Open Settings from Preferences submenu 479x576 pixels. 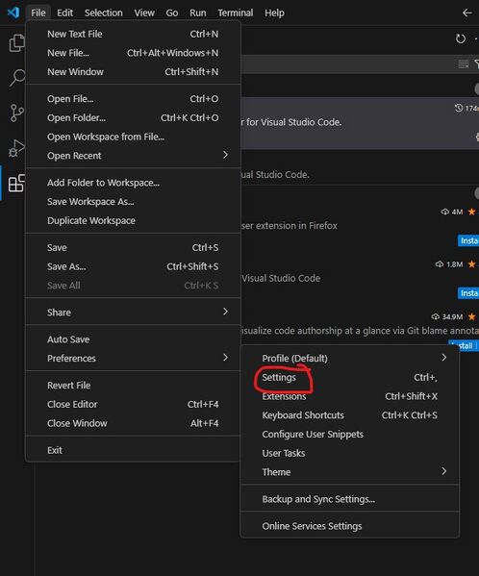350,377
